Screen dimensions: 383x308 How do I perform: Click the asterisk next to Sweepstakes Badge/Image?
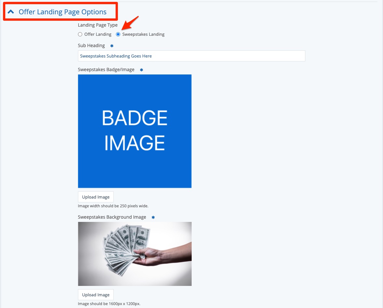141,70
